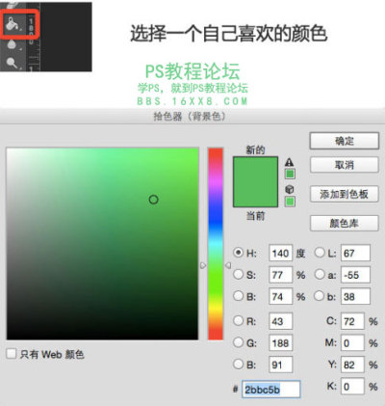Click the in-gamut color swatch below warning
The image size is (385, 406).
tap(290, 174)
